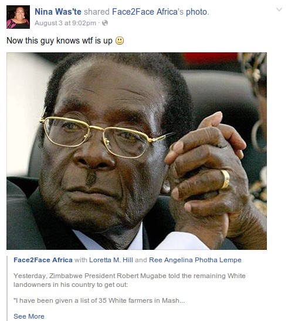Click the shared post description text
Screen dimensions: 288x321
(x=130, y=280)
